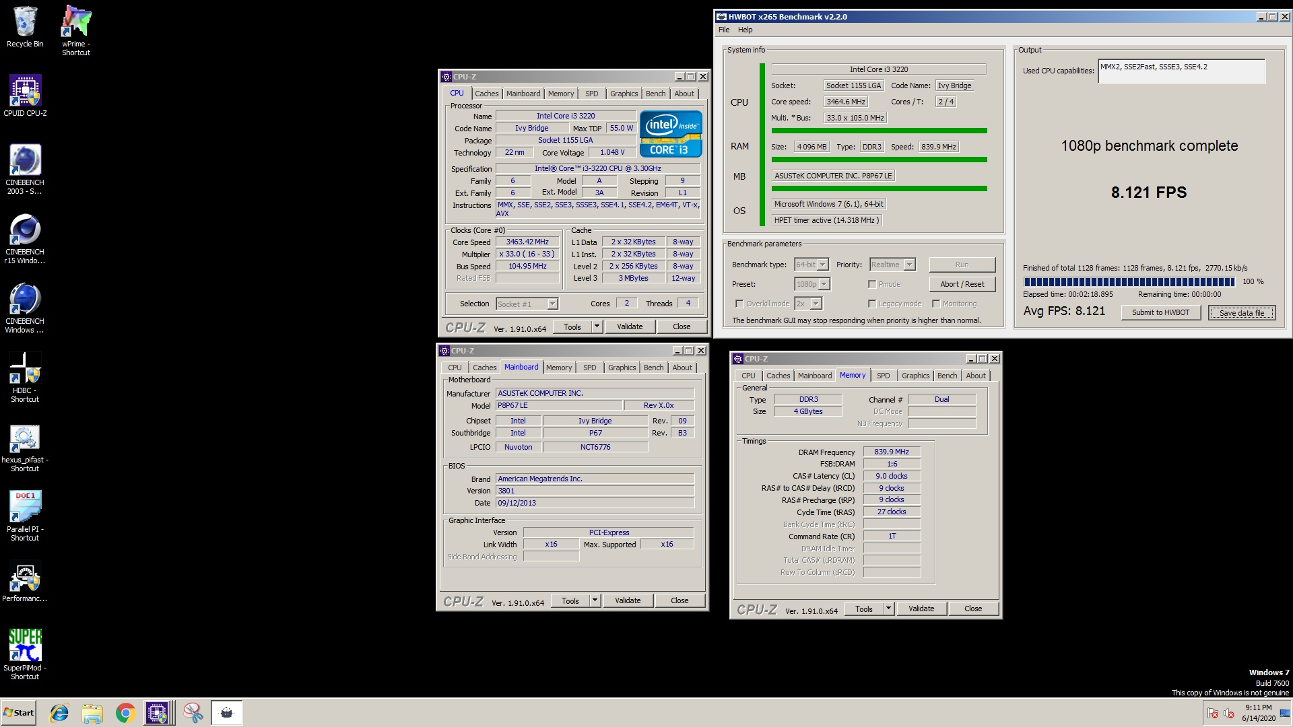Expand Tools arrow in Mainboard window
Screen dimensions: 1293x727
[x=595, y=600]
